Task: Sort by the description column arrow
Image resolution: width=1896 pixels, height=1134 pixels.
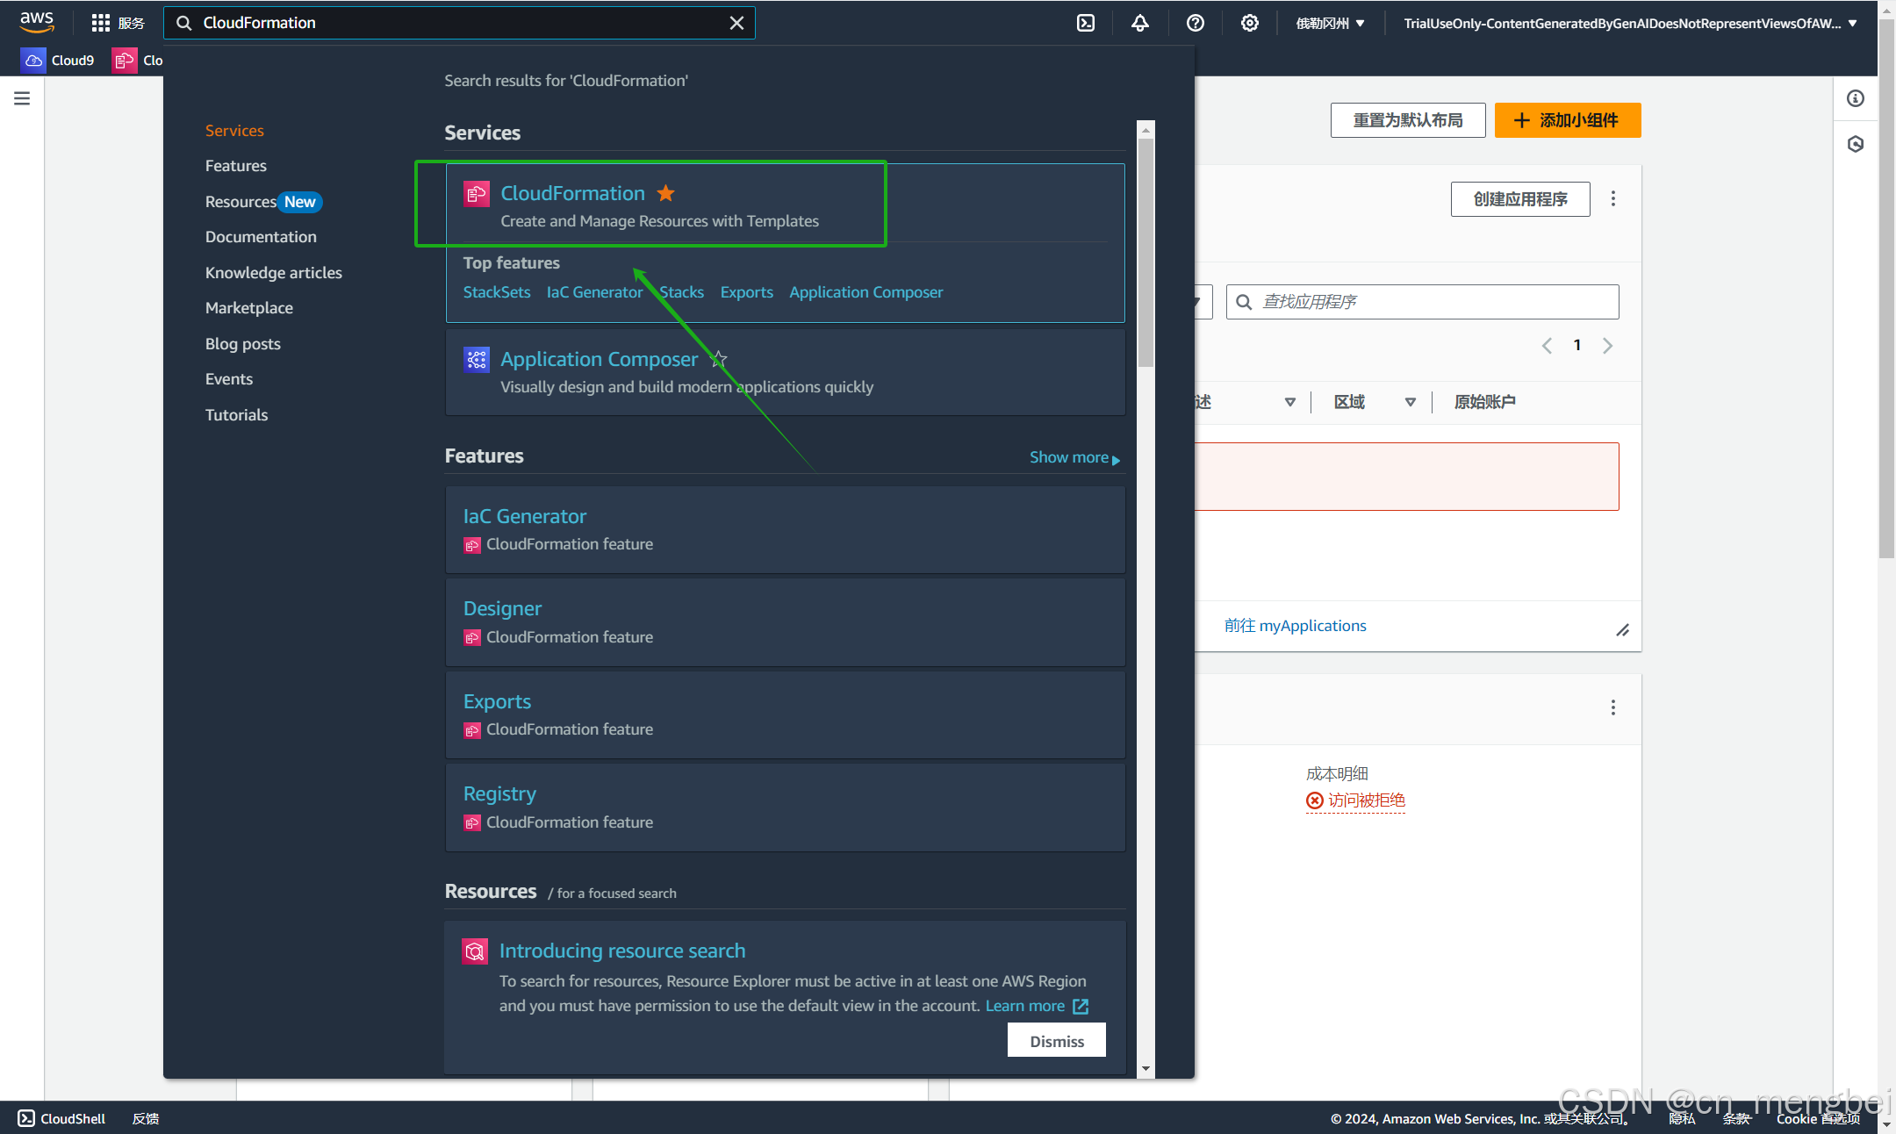Action: pos(1289,402)
